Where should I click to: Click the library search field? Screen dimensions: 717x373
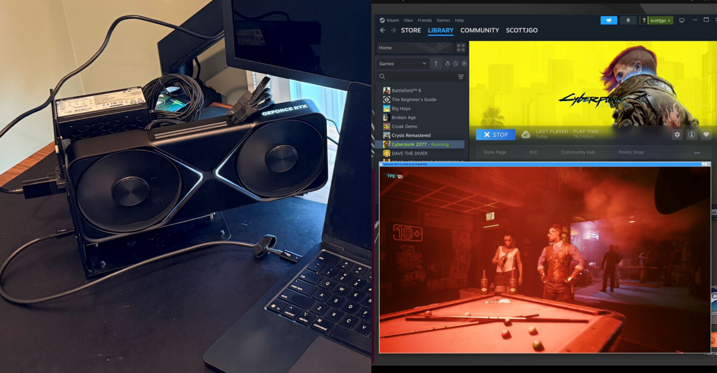pyautogui.click(x=417, y=76)
